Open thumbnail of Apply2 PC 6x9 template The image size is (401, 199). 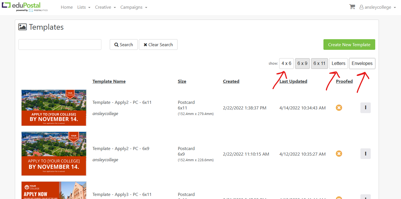[x=54, y=154]
